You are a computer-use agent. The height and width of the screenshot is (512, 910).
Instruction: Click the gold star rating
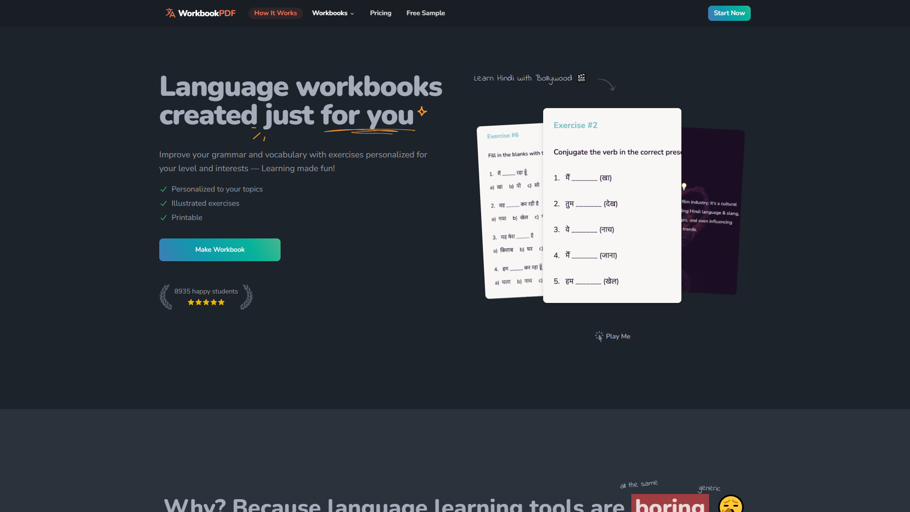tap(206, 302)
